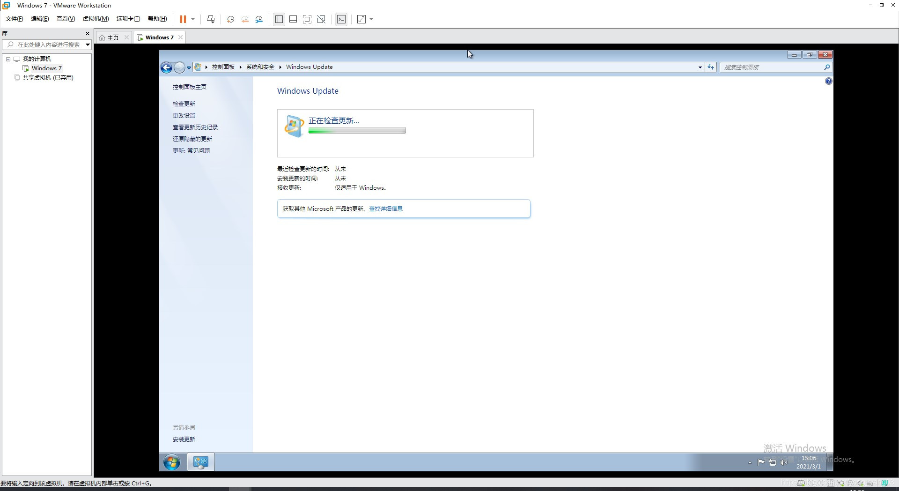Screen dimensions: 899x491
Task: Open the Action Center flag tray icon
Action: tap(761, 463)
